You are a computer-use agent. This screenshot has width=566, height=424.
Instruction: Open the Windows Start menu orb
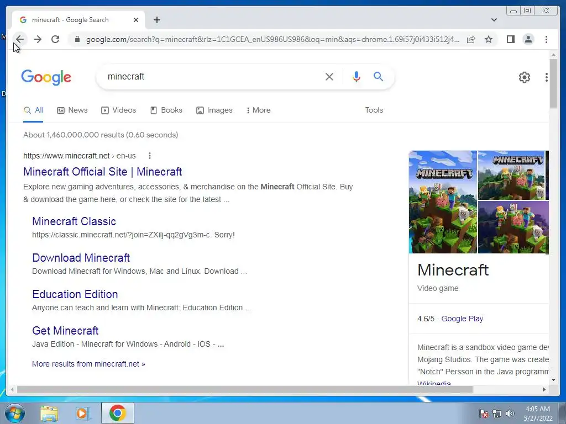coord(14,413)
